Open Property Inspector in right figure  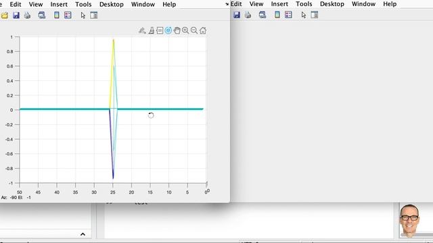click(x=315, y=15)
